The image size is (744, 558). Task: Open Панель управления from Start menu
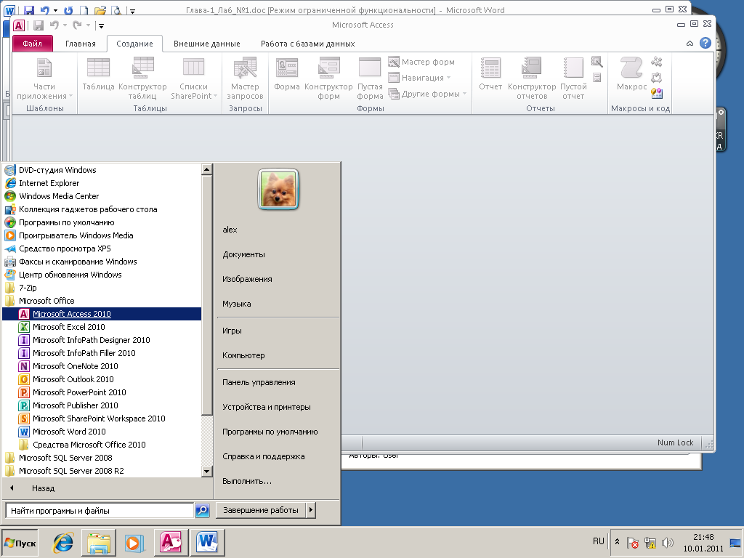point(259,382)
